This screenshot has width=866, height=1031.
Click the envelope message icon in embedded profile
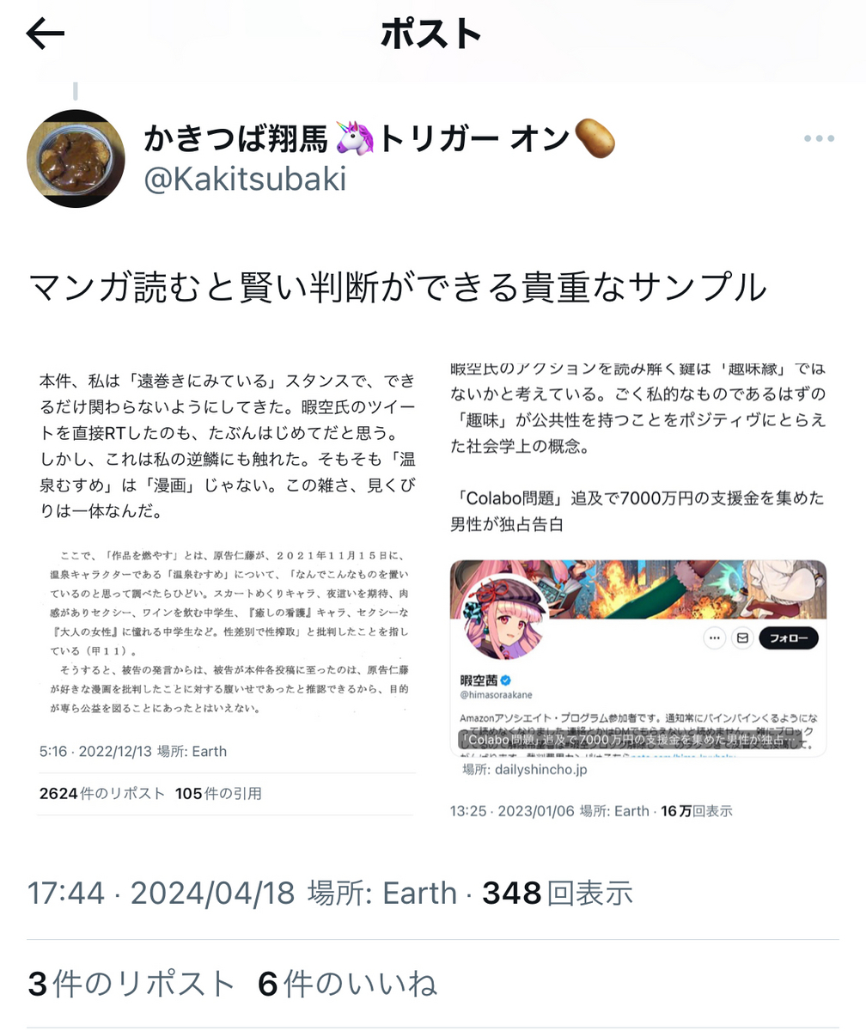[742, 638]
